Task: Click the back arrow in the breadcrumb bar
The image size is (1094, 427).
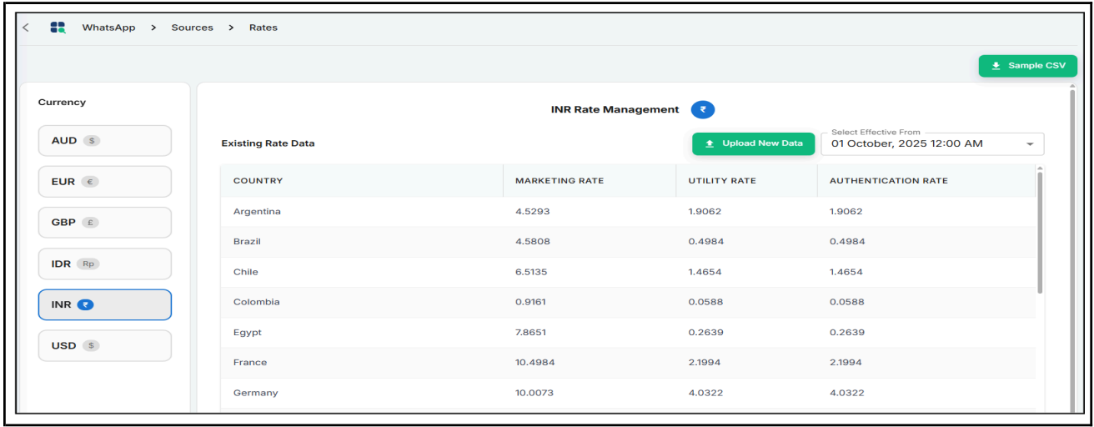Action: click(x=26, y=28)
